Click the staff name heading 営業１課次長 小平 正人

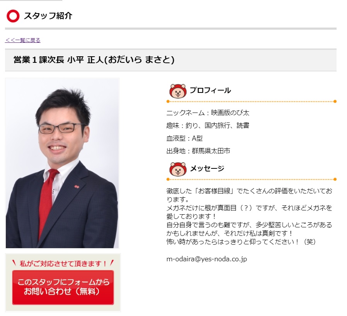(x=94, y=60)
